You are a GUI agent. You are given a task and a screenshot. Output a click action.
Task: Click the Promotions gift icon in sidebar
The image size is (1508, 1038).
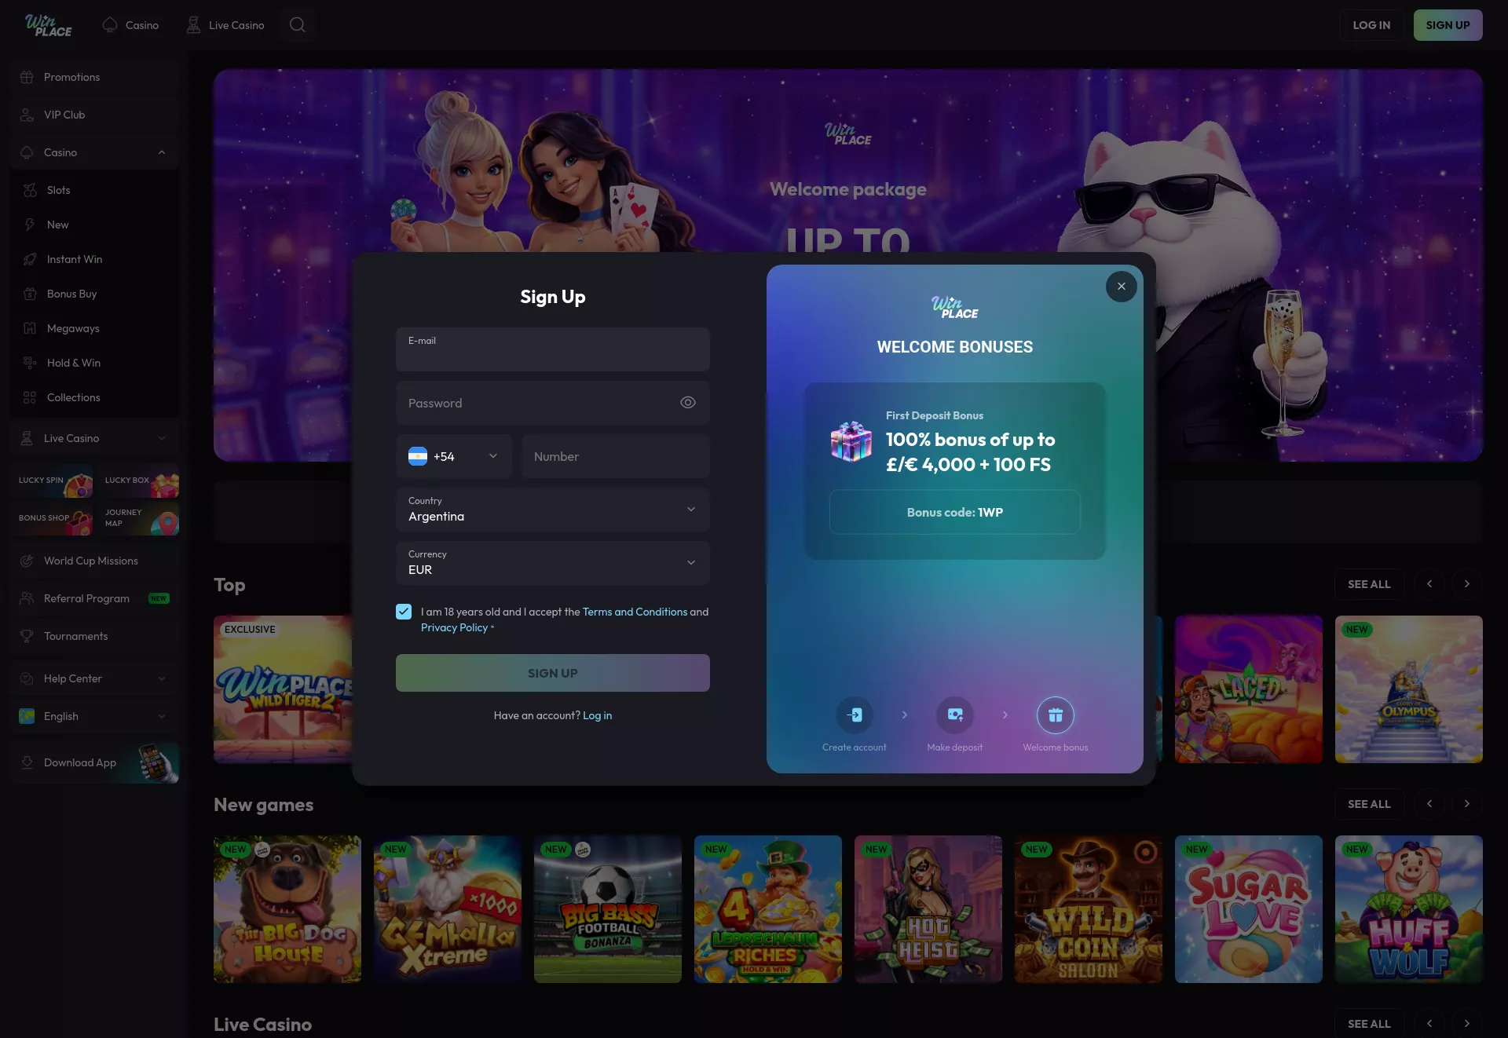point(27,77)
